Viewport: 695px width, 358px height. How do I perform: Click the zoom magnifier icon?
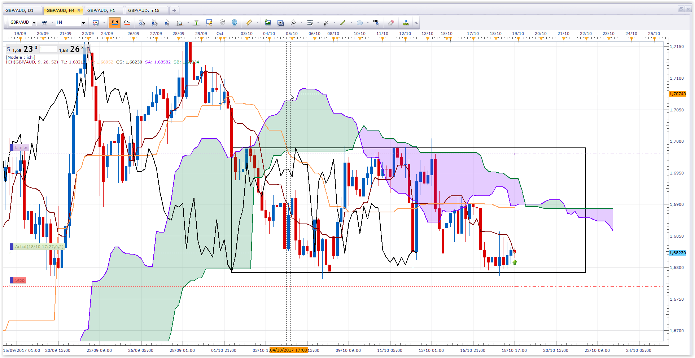pyautogui.click(x=179, y=23)
